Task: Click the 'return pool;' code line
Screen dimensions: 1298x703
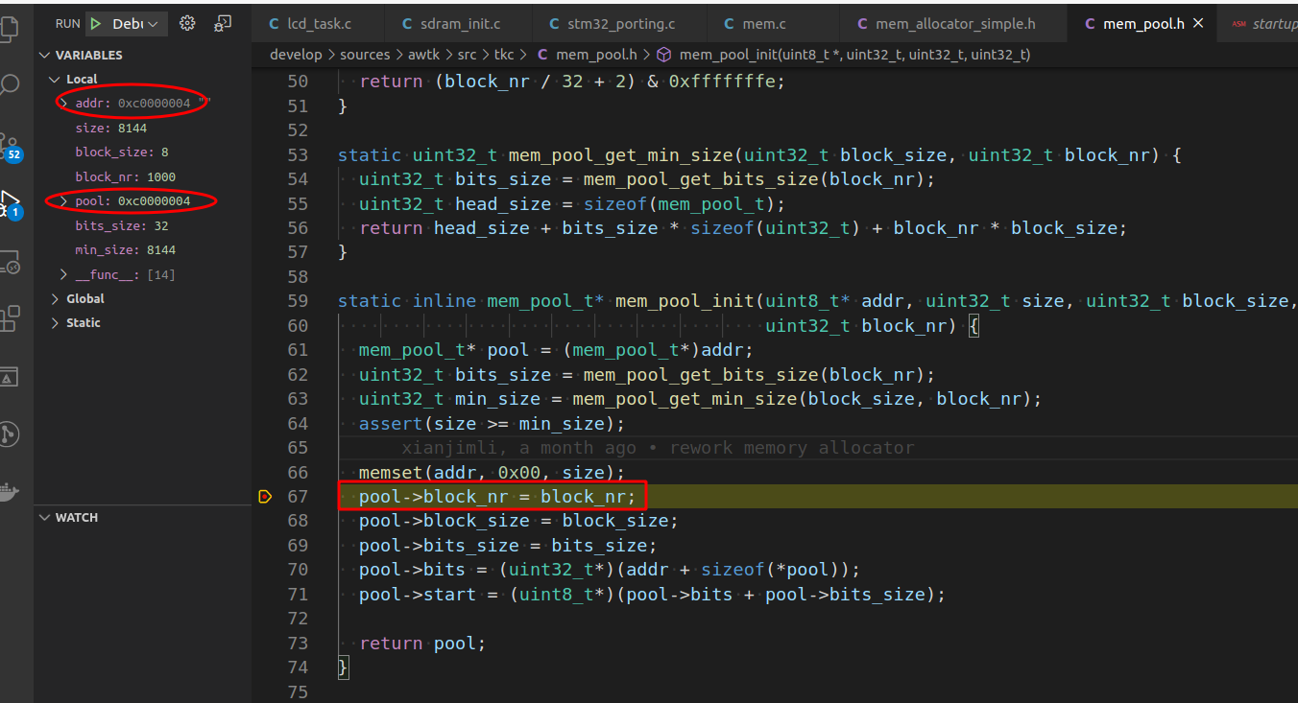Action: click(x=422, y=644)
